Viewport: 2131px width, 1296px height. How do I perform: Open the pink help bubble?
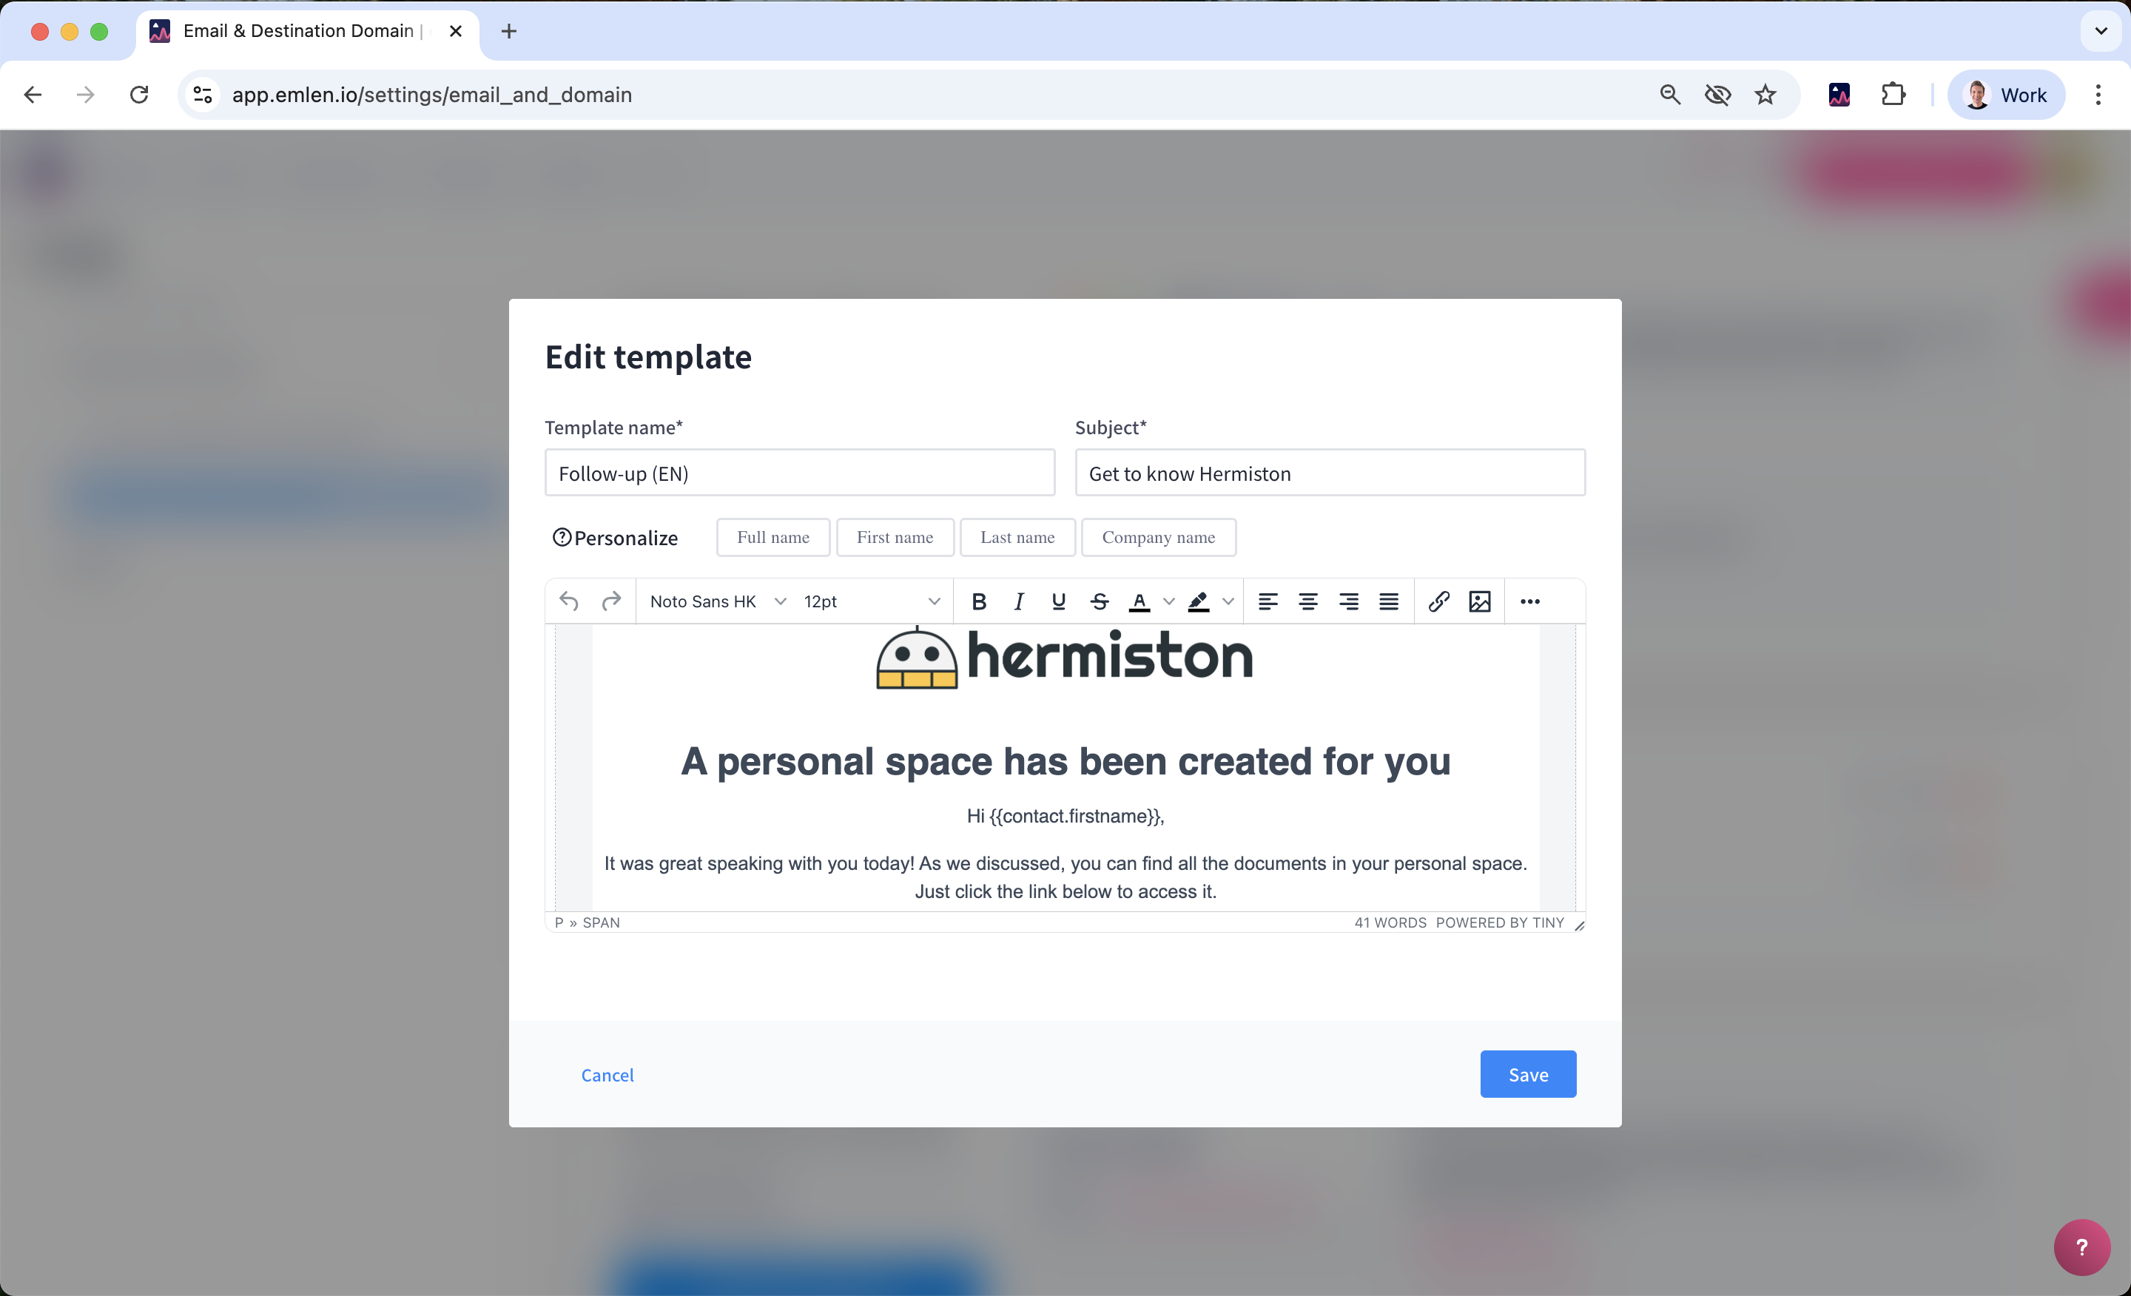[x=2081, y=1246]
